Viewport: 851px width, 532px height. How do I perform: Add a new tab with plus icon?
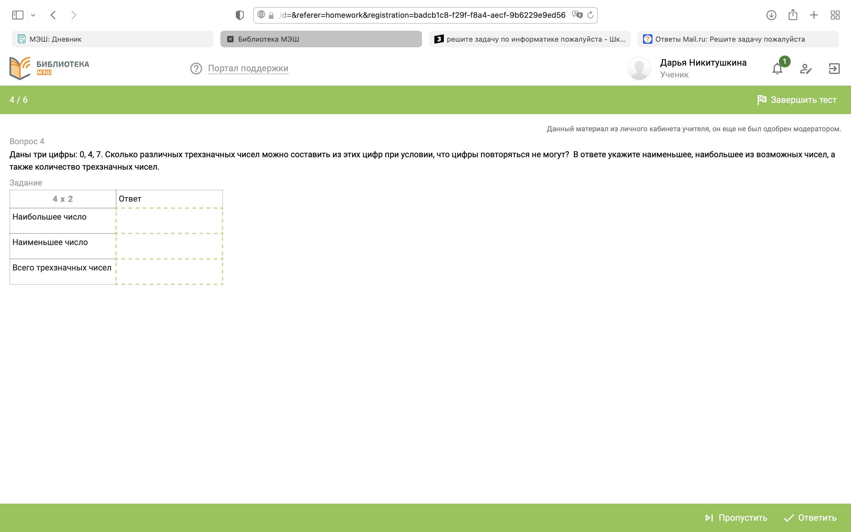(814, 15)
